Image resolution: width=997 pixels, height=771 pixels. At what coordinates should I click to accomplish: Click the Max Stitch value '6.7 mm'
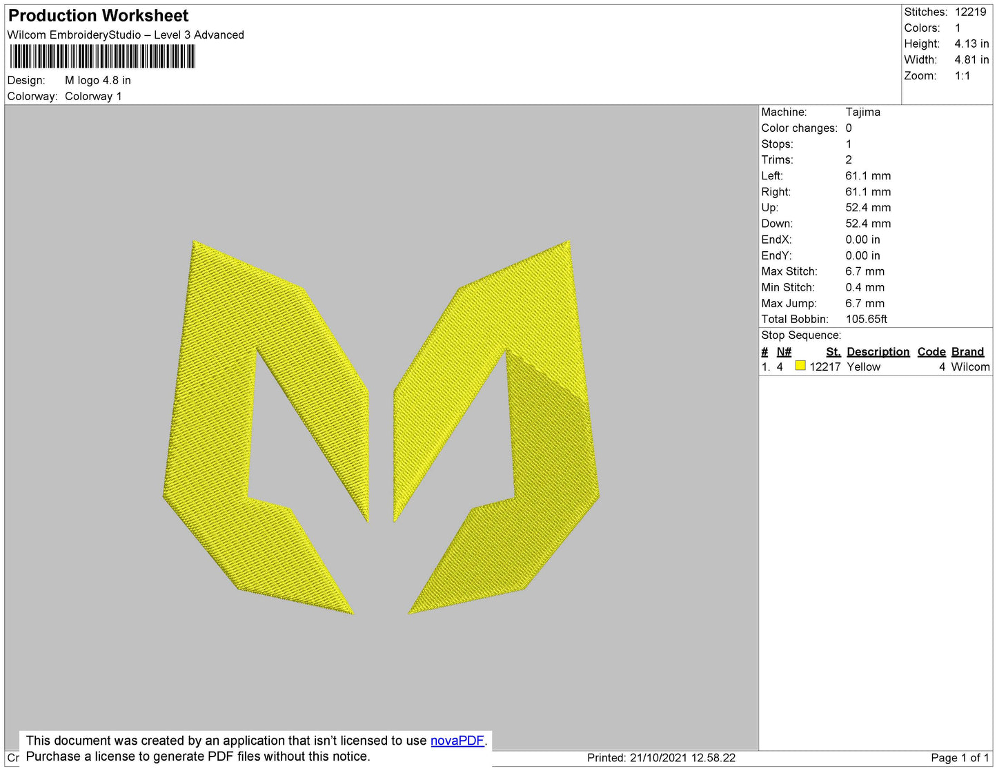tap(865, 271)
